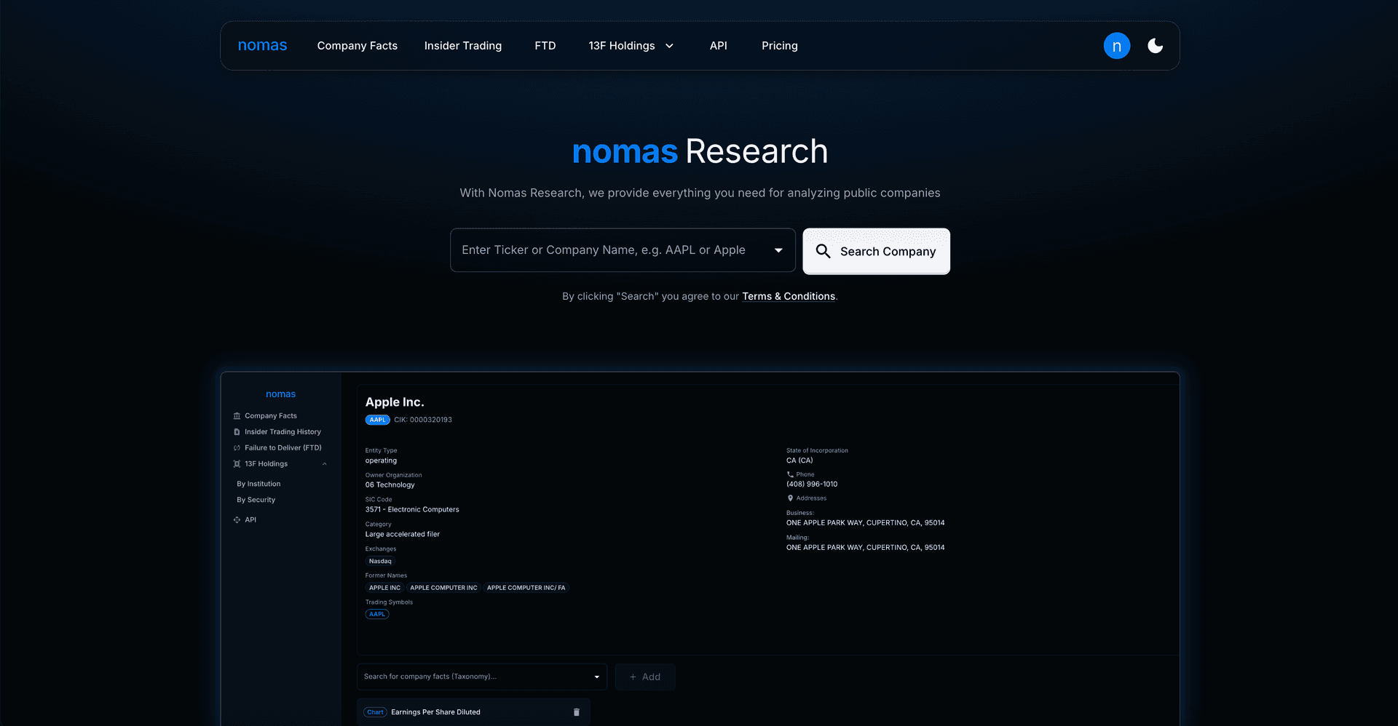The height and width of the screenshot is (726, 1398).
Task: Open the Pricing page from navigation
Action: pos(779,45)
